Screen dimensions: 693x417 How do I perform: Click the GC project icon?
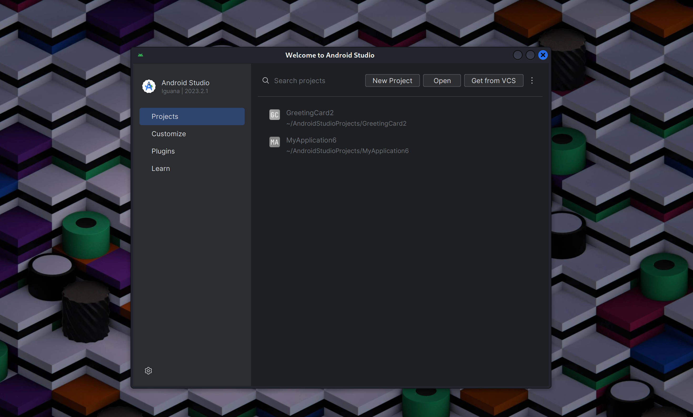coord(274,115)
